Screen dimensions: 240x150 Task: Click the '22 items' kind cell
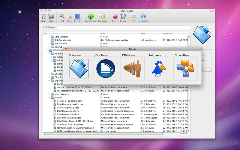coord(105,97)
